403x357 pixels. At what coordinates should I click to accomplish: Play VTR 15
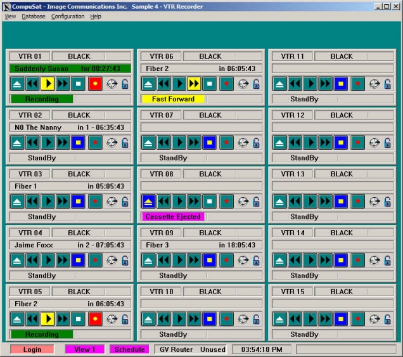tap(310, 319)
